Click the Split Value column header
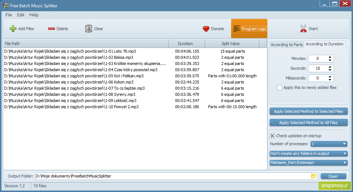 pos(232,44)
